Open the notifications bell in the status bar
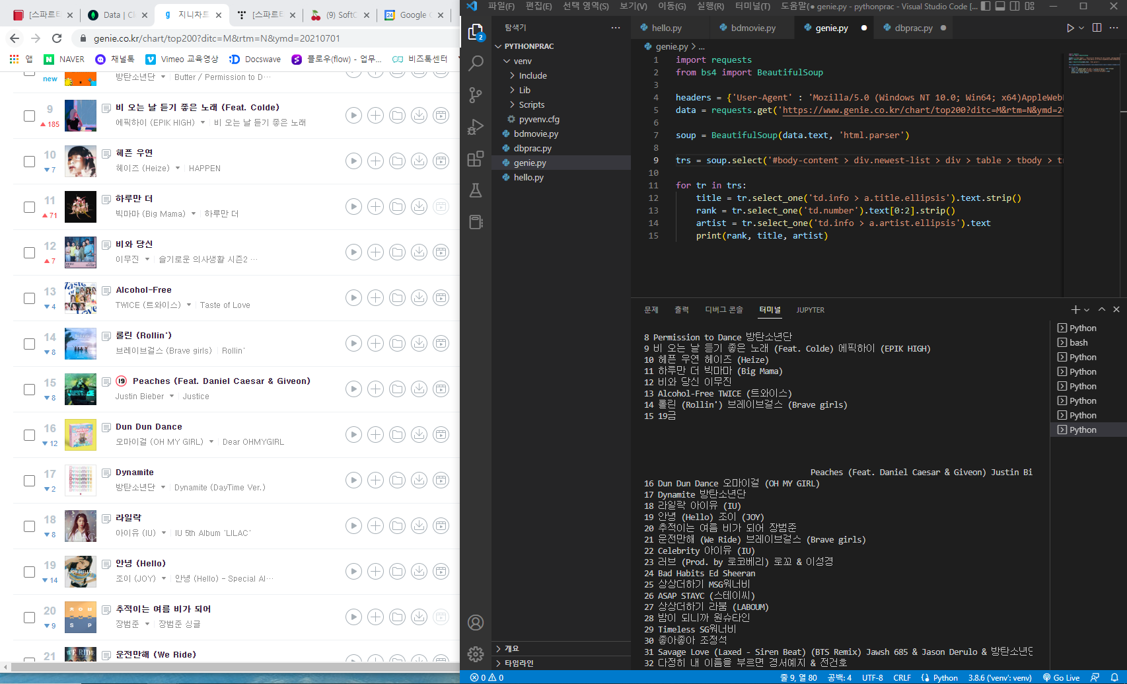This screenshot has width=1127, height=684. point(1114,677)
